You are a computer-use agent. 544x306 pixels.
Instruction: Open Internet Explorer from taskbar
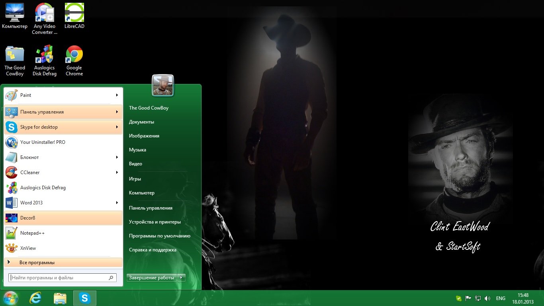tap(36, 298)
